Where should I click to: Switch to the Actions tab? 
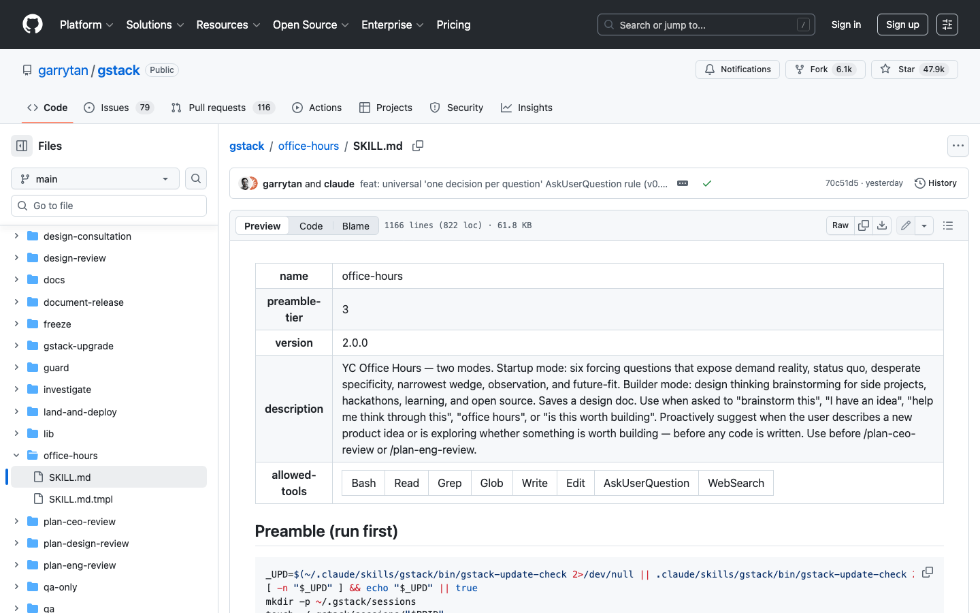pyautogui.click(x=316, y=108)
